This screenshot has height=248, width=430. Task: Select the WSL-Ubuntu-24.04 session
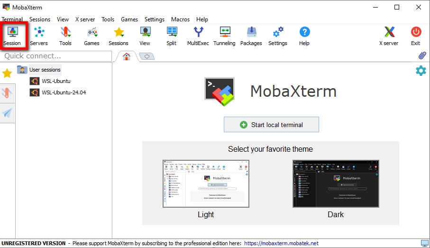click(x=63, y=92)
